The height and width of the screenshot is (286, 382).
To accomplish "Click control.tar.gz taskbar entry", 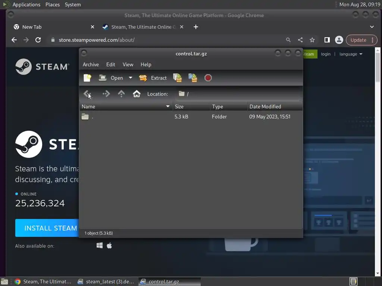I will pyautogui.click(x=170, y=282).
